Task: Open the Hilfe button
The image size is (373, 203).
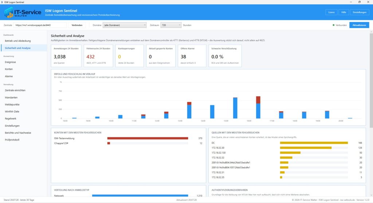Action: (344, 12)
